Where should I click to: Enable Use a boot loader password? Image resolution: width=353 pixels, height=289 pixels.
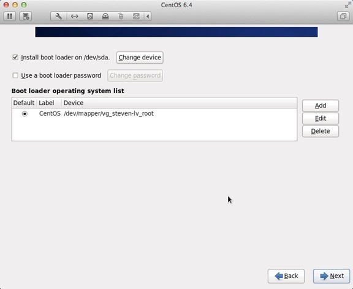15,75
